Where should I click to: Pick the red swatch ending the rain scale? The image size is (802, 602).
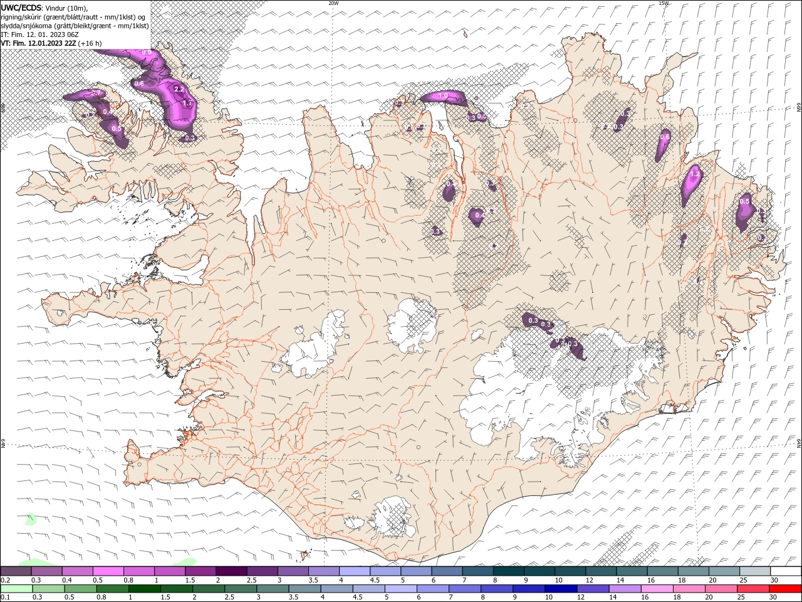786,589
